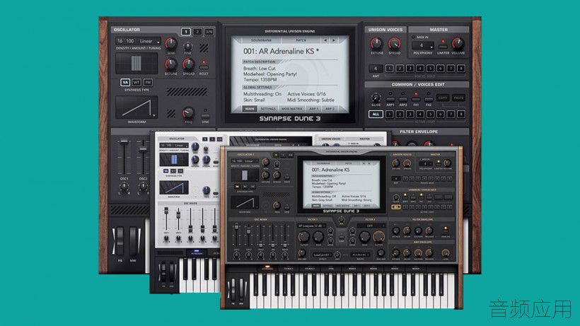Switch to the ARP 2 tab on back display
This screenshot has height=326, width=580.
(x=330, y=109)
